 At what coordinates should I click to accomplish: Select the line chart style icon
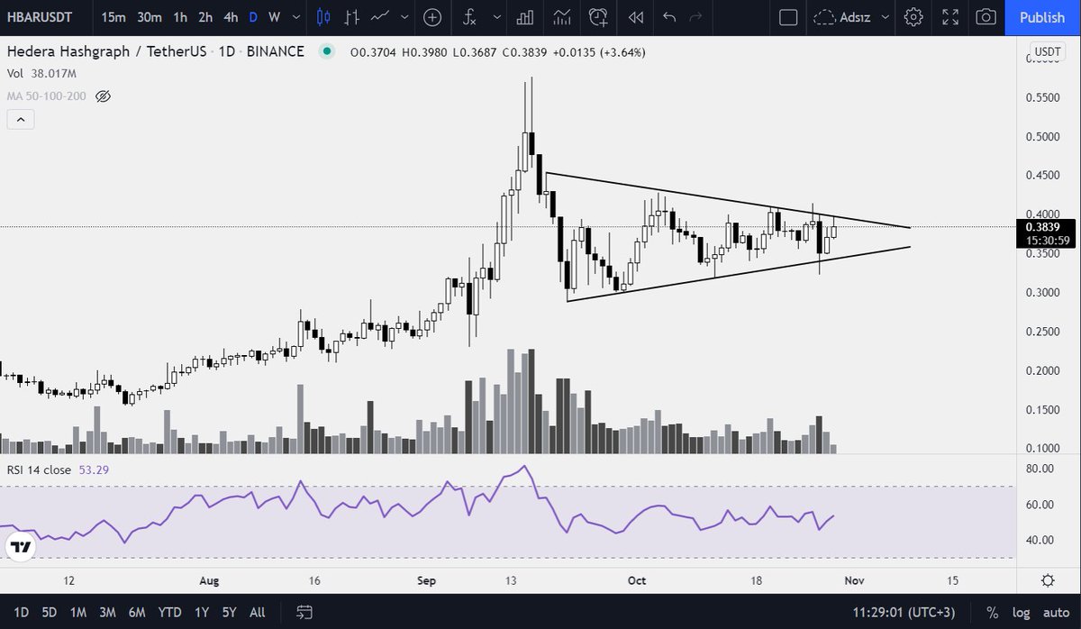coord(381,17)
